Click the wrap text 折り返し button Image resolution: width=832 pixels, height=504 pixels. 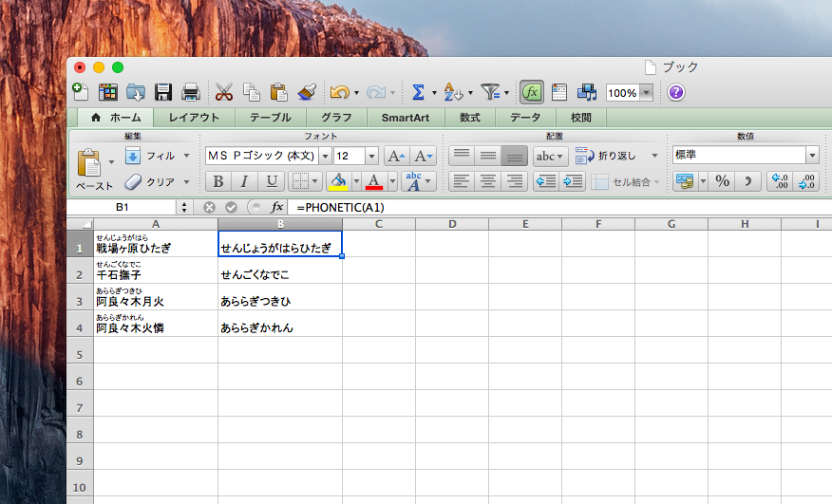pos(605,156)
